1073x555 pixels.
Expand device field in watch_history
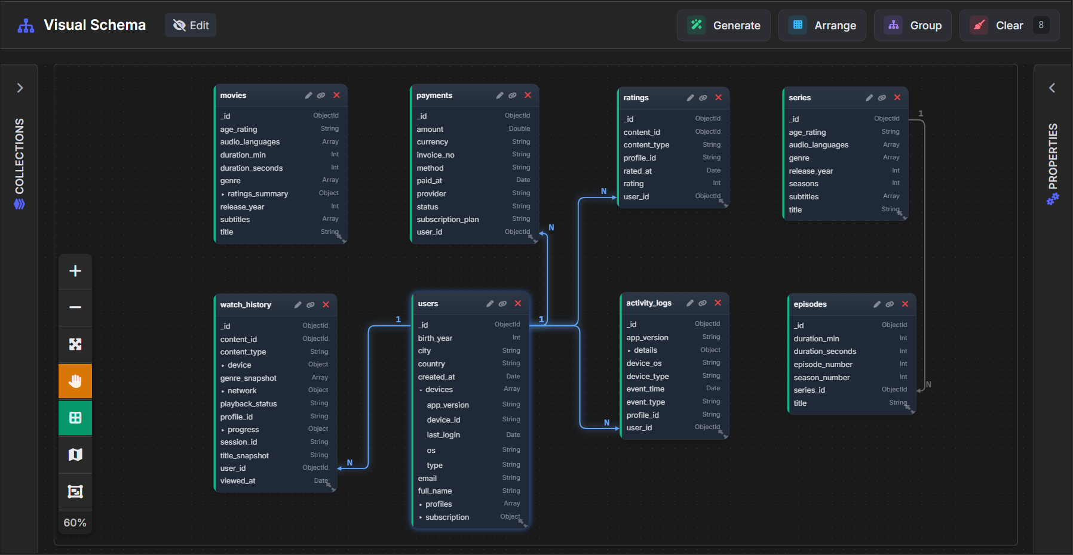click(223, 365)
